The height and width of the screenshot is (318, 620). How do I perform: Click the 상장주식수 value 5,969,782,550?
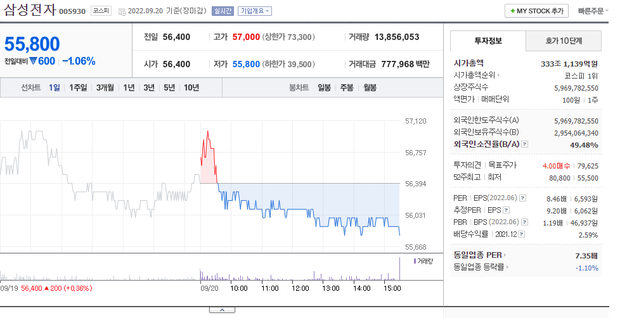(576, 88)
